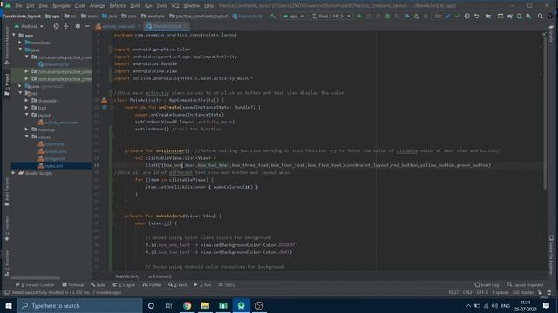
Task: Open the Pixel 2 API 24 device dropdown
Action: 331,17
